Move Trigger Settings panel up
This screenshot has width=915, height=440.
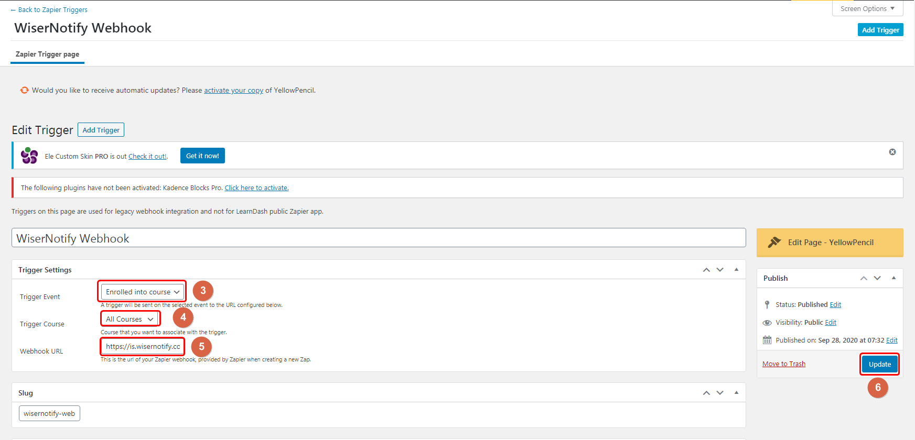pyautogui.click(x=706, y=270)
